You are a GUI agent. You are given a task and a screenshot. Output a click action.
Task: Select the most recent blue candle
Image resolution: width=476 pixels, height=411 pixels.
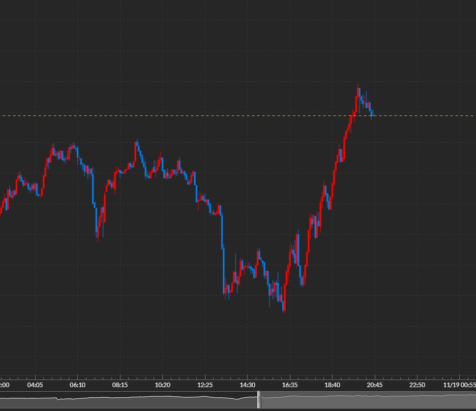click(373, 113)
